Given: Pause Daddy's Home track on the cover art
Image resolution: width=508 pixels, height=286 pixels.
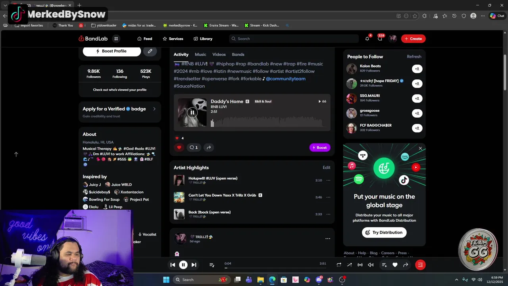Looking at the screenshot, I should (192, 112).
